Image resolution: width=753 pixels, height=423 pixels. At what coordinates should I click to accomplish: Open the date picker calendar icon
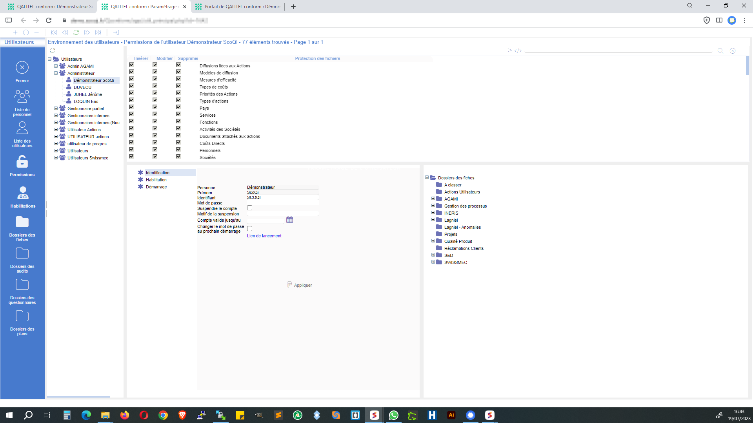[x=289, y=220]
